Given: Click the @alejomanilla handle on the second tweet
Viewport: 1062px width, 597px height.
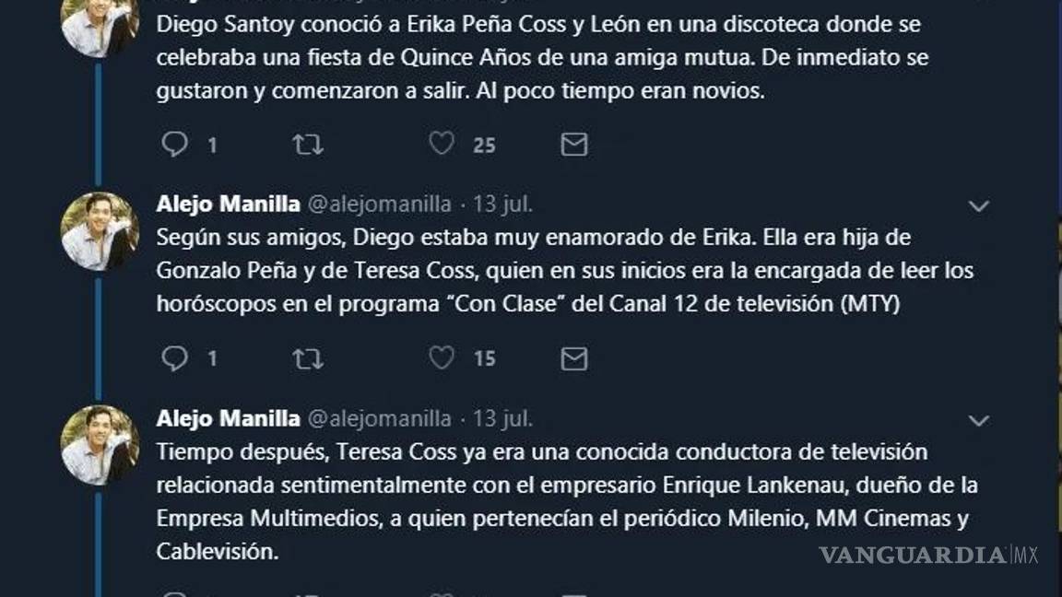Looking at the screenshot, I should point(379,205).
